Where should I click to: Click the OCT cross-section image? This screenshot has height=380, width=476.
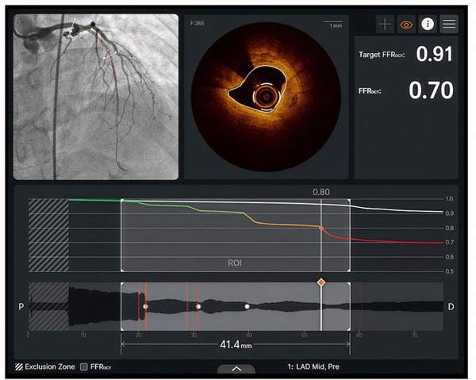tap(266, 97)
